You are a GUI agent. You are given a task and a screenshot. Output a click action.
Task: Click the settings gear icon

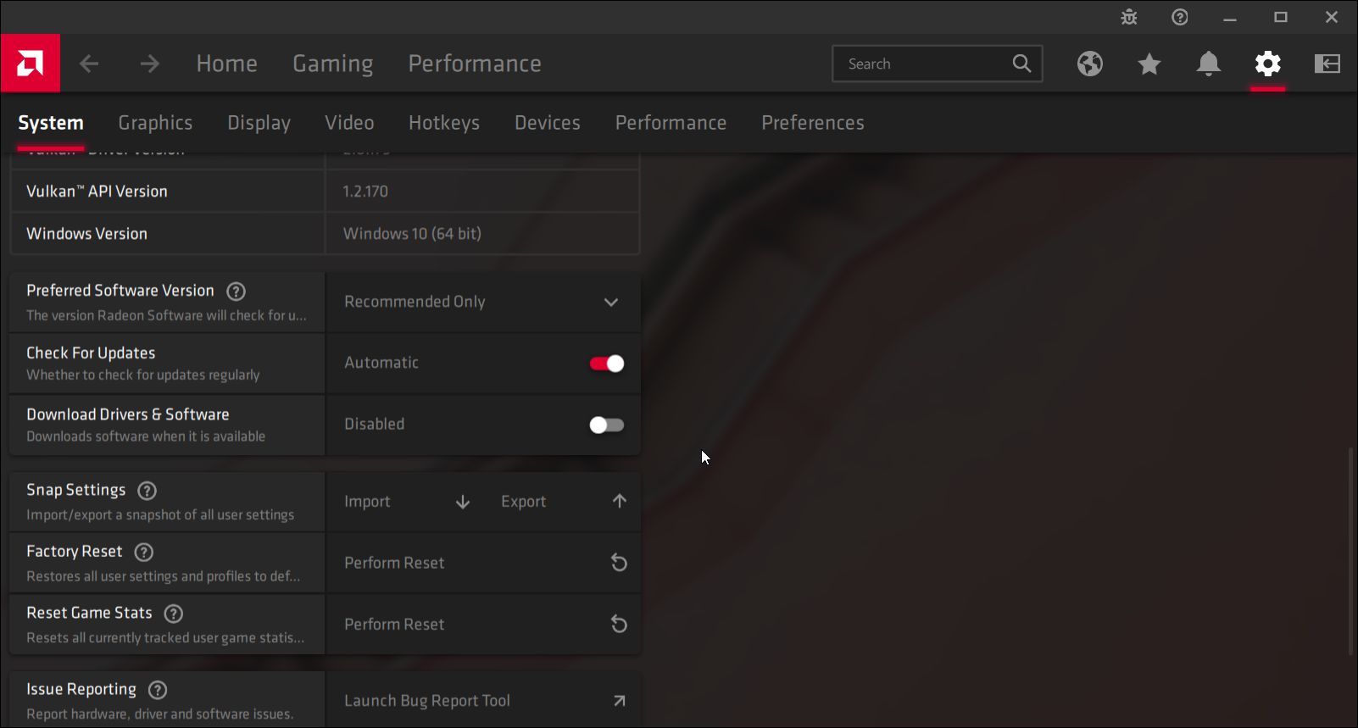(1267, 64)
